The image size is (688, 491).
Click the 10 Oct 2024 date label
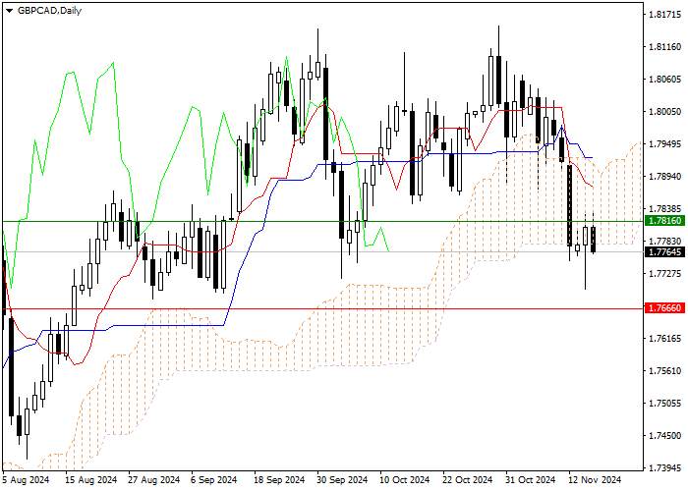click(404, 480)
